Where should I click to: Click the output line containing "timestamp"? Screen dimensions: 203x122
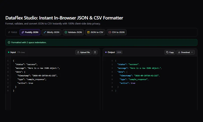coord(140,76)
